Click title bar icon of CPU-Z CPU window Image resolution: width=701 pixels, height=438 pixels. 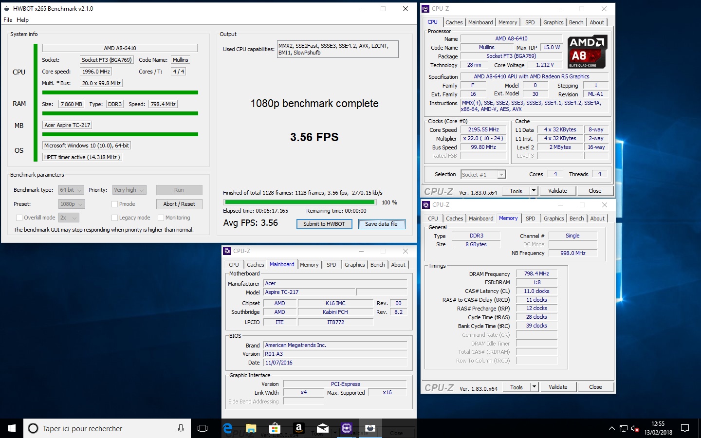tap(426, 9)
